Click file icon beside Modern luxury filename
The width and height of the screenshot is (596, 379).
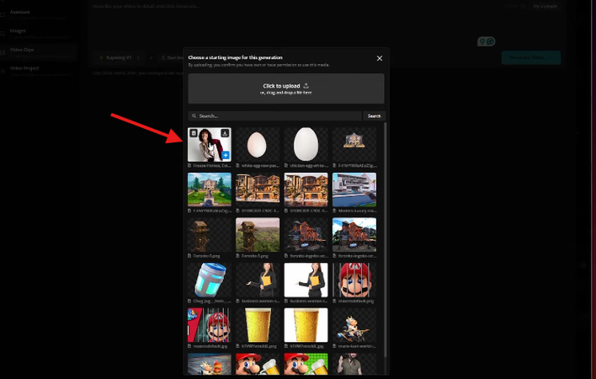(334, 211)
